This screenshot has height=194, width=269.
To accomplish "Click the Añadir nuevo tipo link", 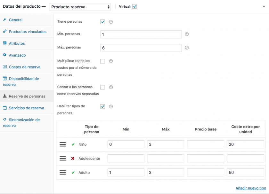I will pos(251,188).
